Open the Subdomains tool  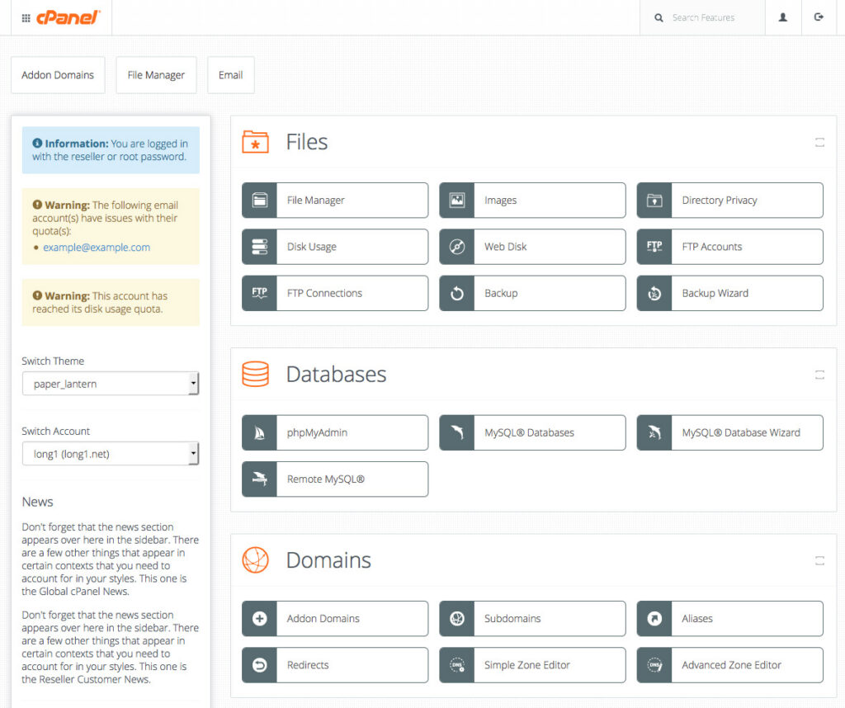[x=532, y=618]
